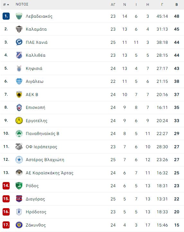Click the Ρόδος green deer crest
The height and width of the screenshot is (232, 184).
tap(19, 186)
